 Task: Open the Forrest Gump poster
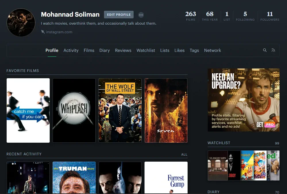pos(166,178)
